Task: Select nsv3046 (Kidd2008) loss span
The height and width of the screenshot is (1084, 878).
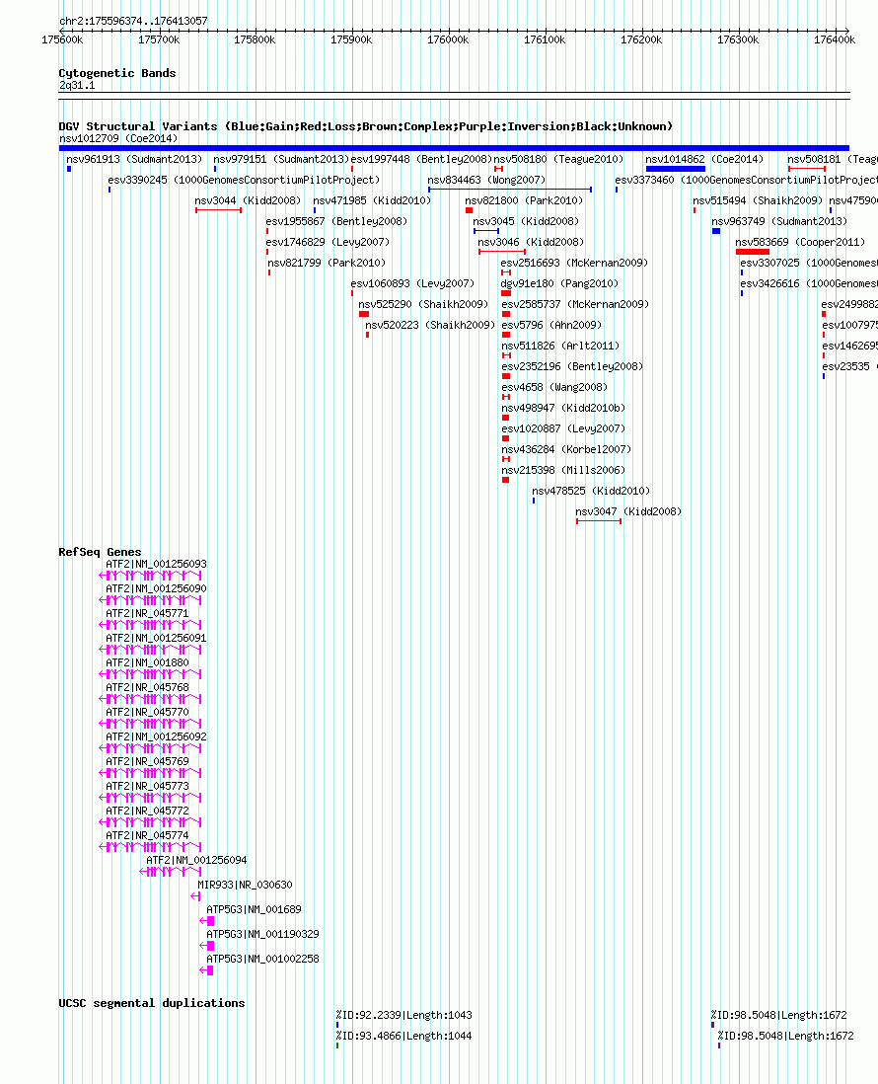Action: (x=502, y=252)
